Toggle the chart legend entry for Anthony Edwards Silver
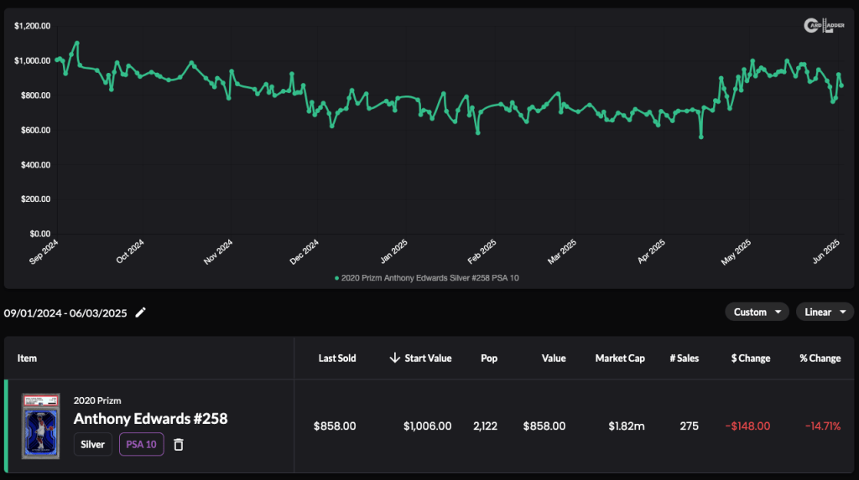Screen dimensions: 859x480 click(427, 278)
